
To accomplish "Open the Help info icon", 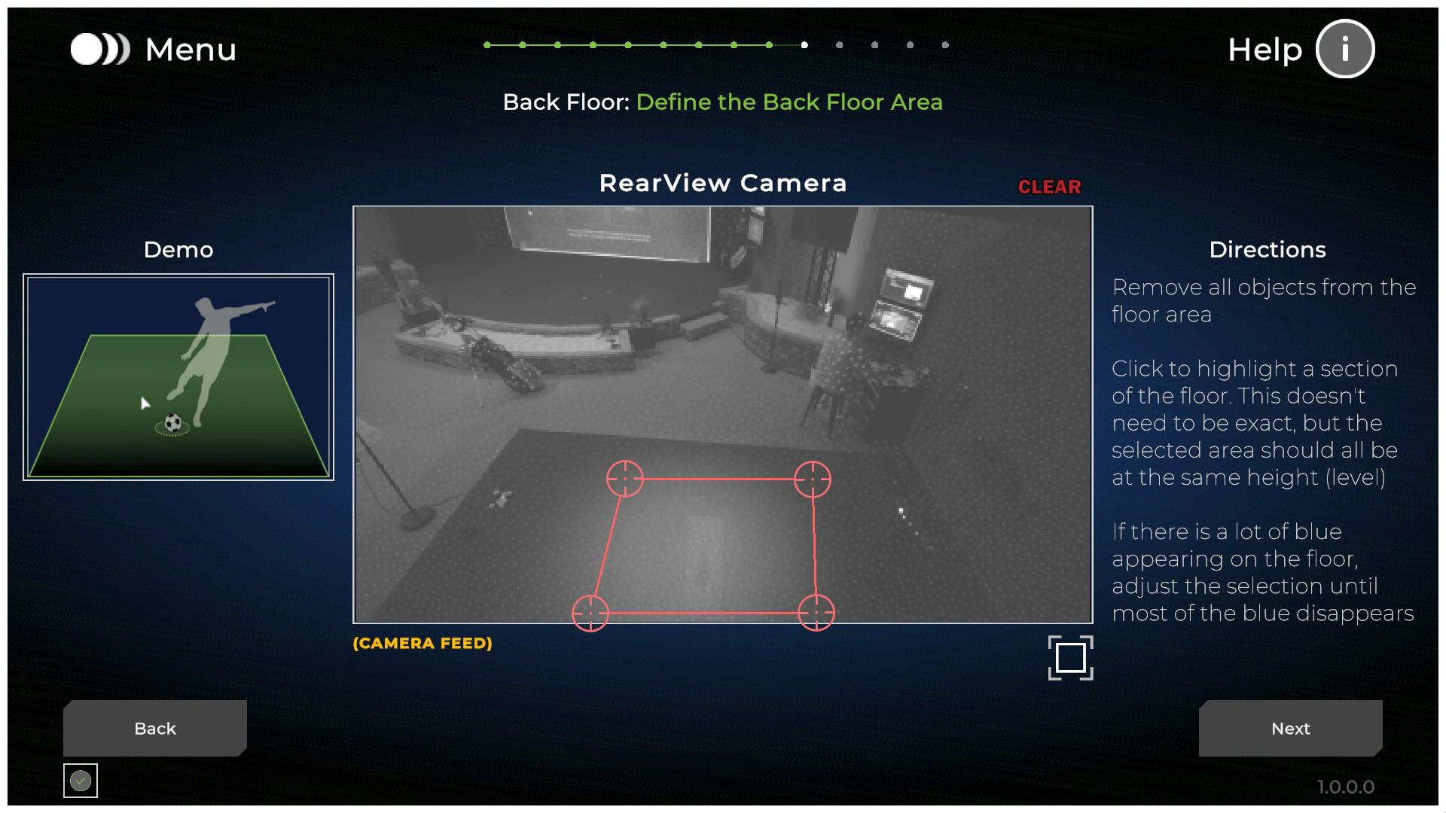I will [1345, 50].
